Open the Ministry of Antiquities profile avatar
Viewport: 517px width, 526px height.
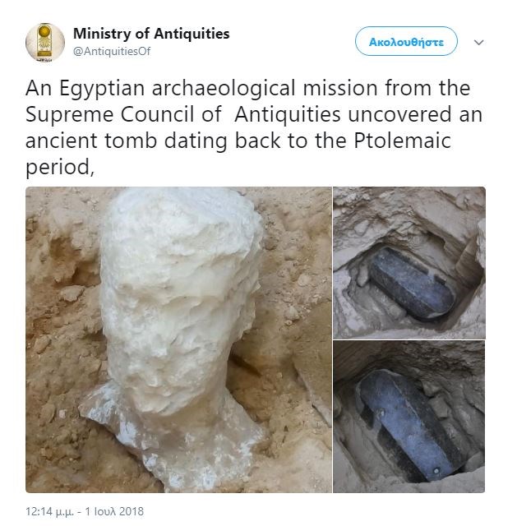[45, 42]
